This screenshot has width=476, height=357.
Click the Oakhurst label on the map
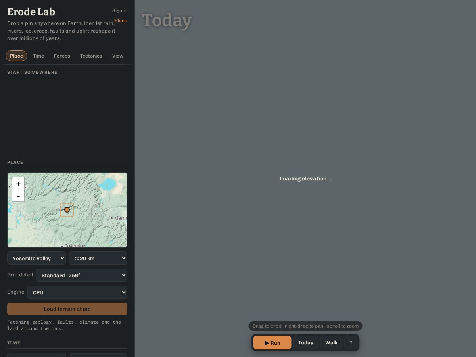point(75,246)
